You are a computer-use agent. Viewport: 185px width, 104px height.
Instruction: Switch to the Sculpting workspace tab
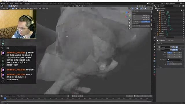pyautogui.click(x=39, y=4)
